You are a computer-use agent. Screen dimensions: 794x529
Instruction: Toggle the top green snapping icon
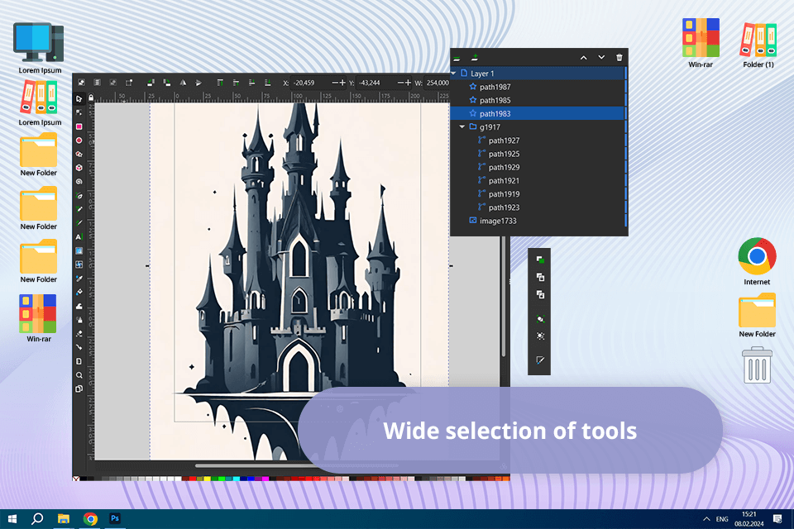[540, 260]
